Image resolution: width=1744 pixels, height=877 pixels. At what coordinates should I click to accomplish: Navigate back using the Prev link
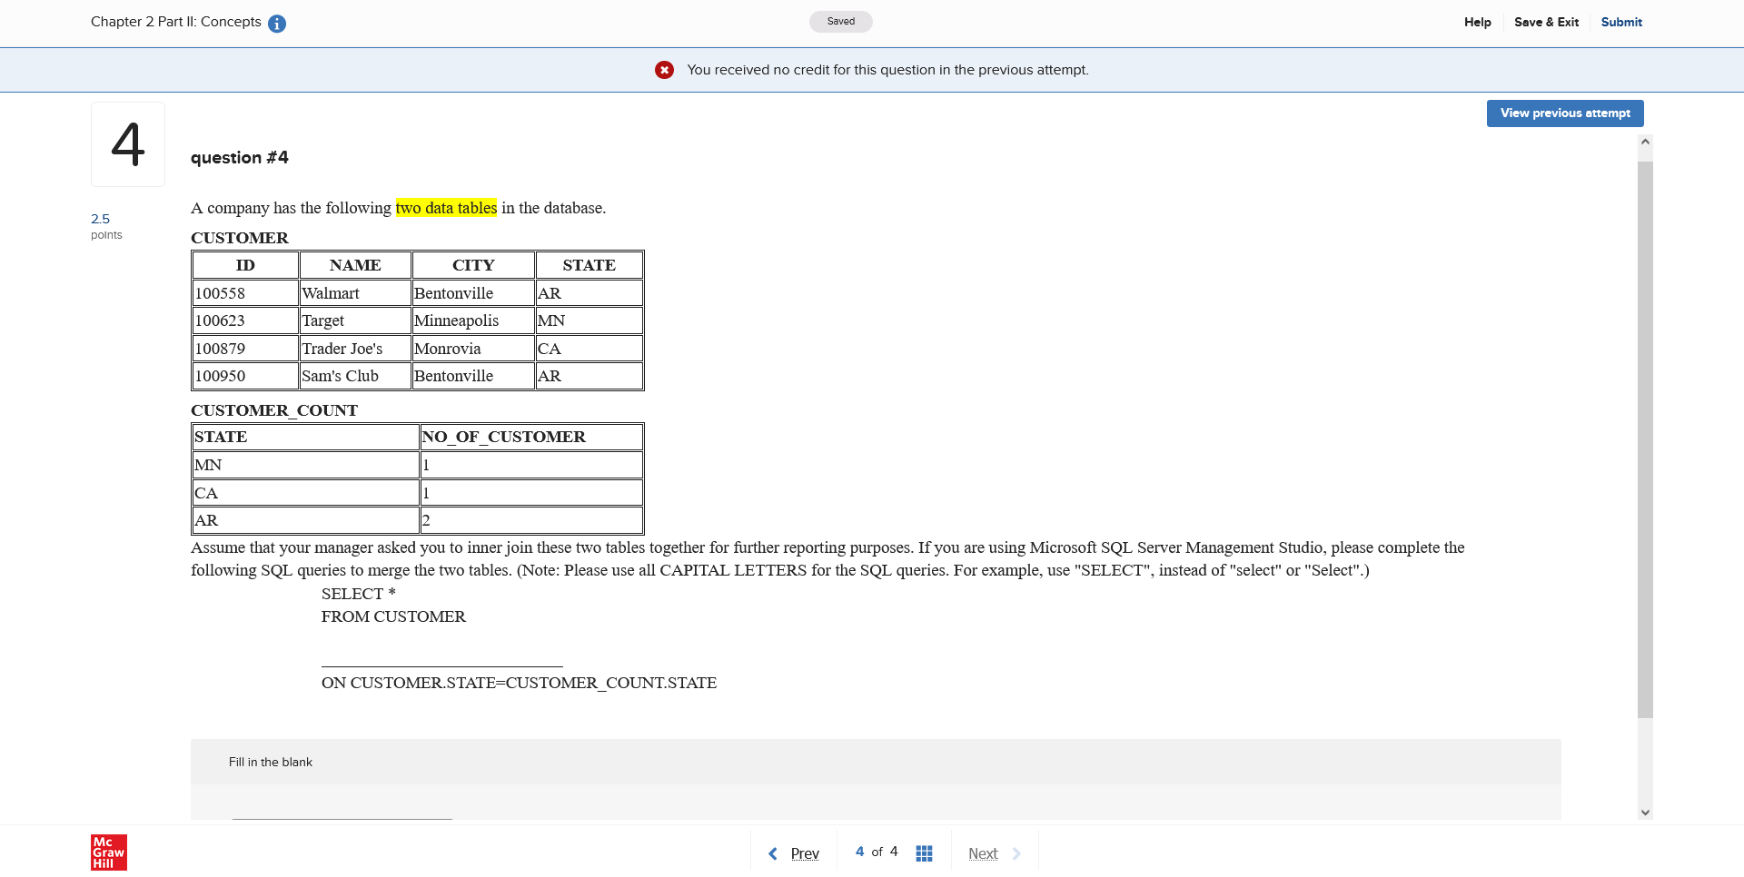click(x=803, y=853)
